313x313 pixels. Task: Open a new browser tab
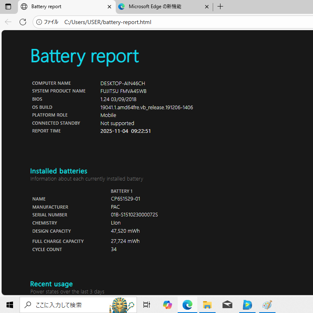click(x=220, y=7)
